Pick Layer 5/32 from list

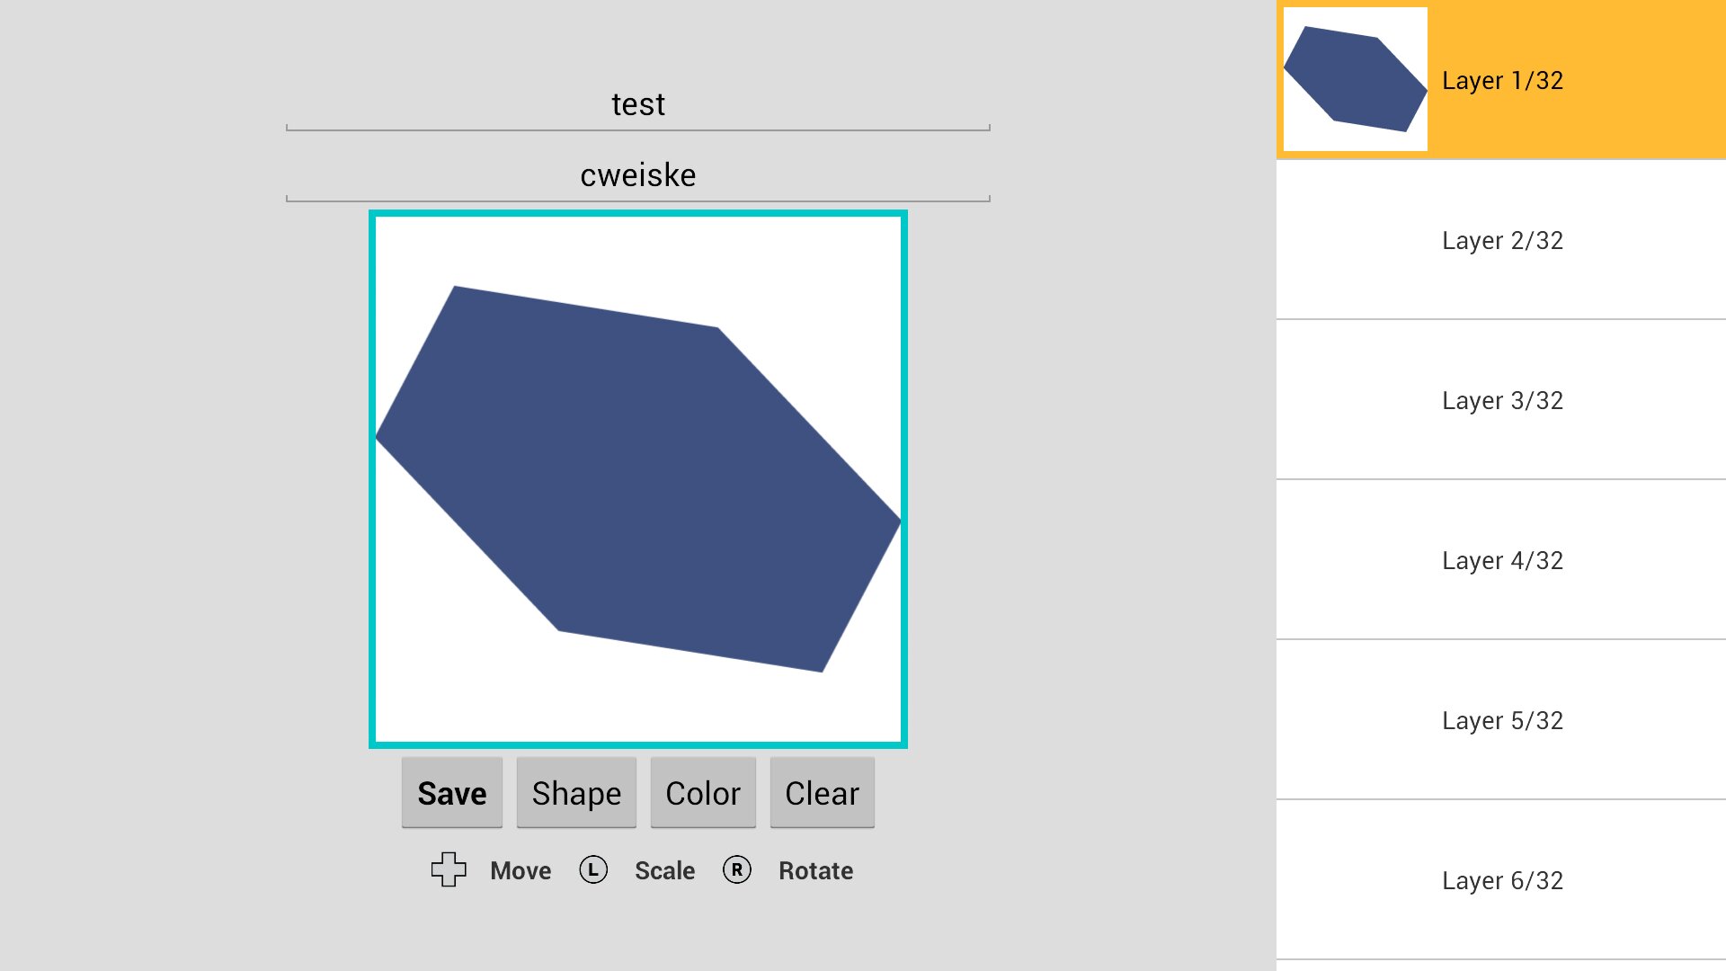point(1502,720)
